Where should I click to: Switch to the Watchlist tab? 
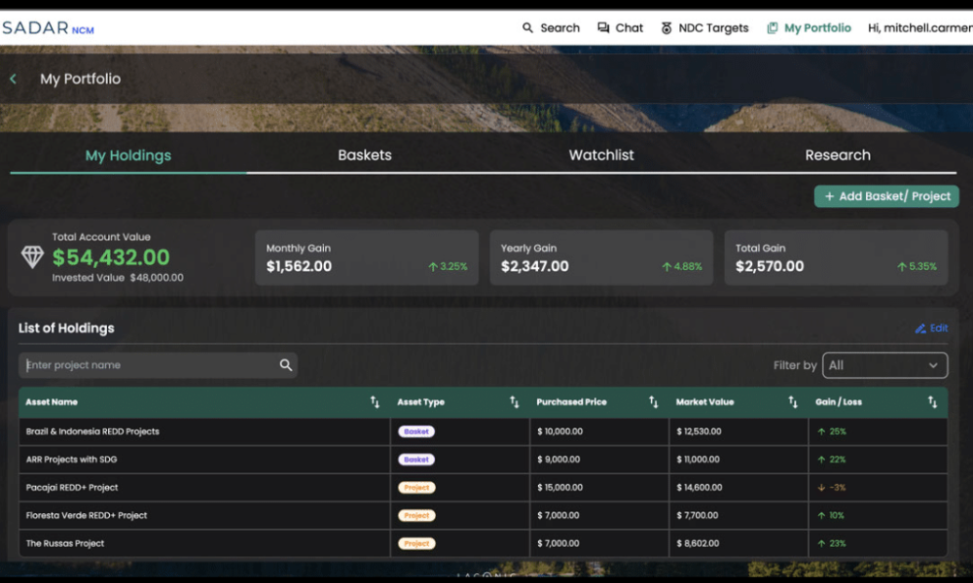tap(601, 155)
